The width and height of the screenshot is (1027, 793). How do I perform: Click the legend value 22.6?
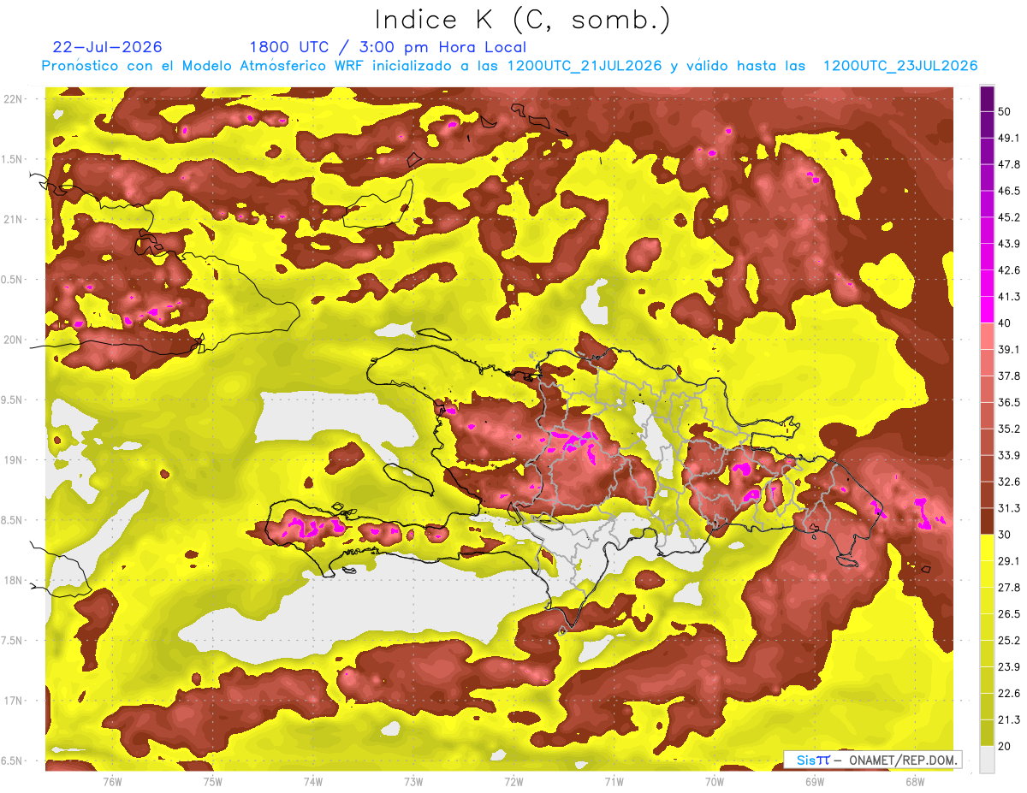[x=1008, y=693]
